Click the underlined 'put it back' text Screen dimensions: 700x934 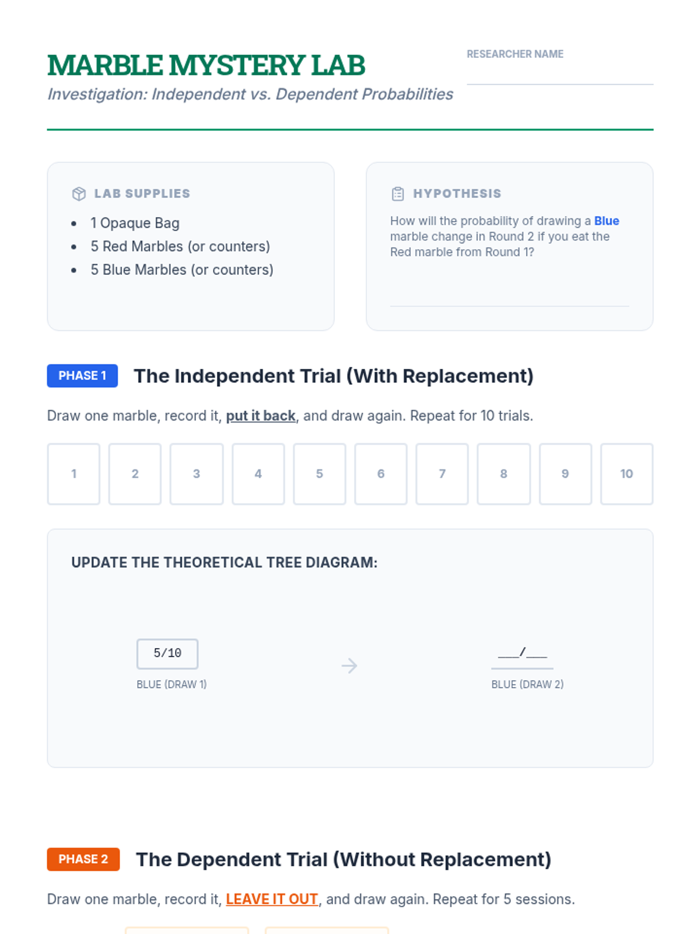[x=261, y=416]
